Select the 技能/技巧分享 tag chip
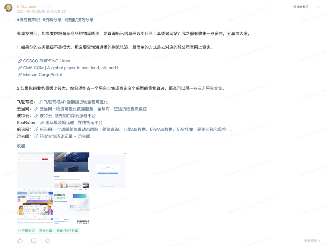 [67, 231]
